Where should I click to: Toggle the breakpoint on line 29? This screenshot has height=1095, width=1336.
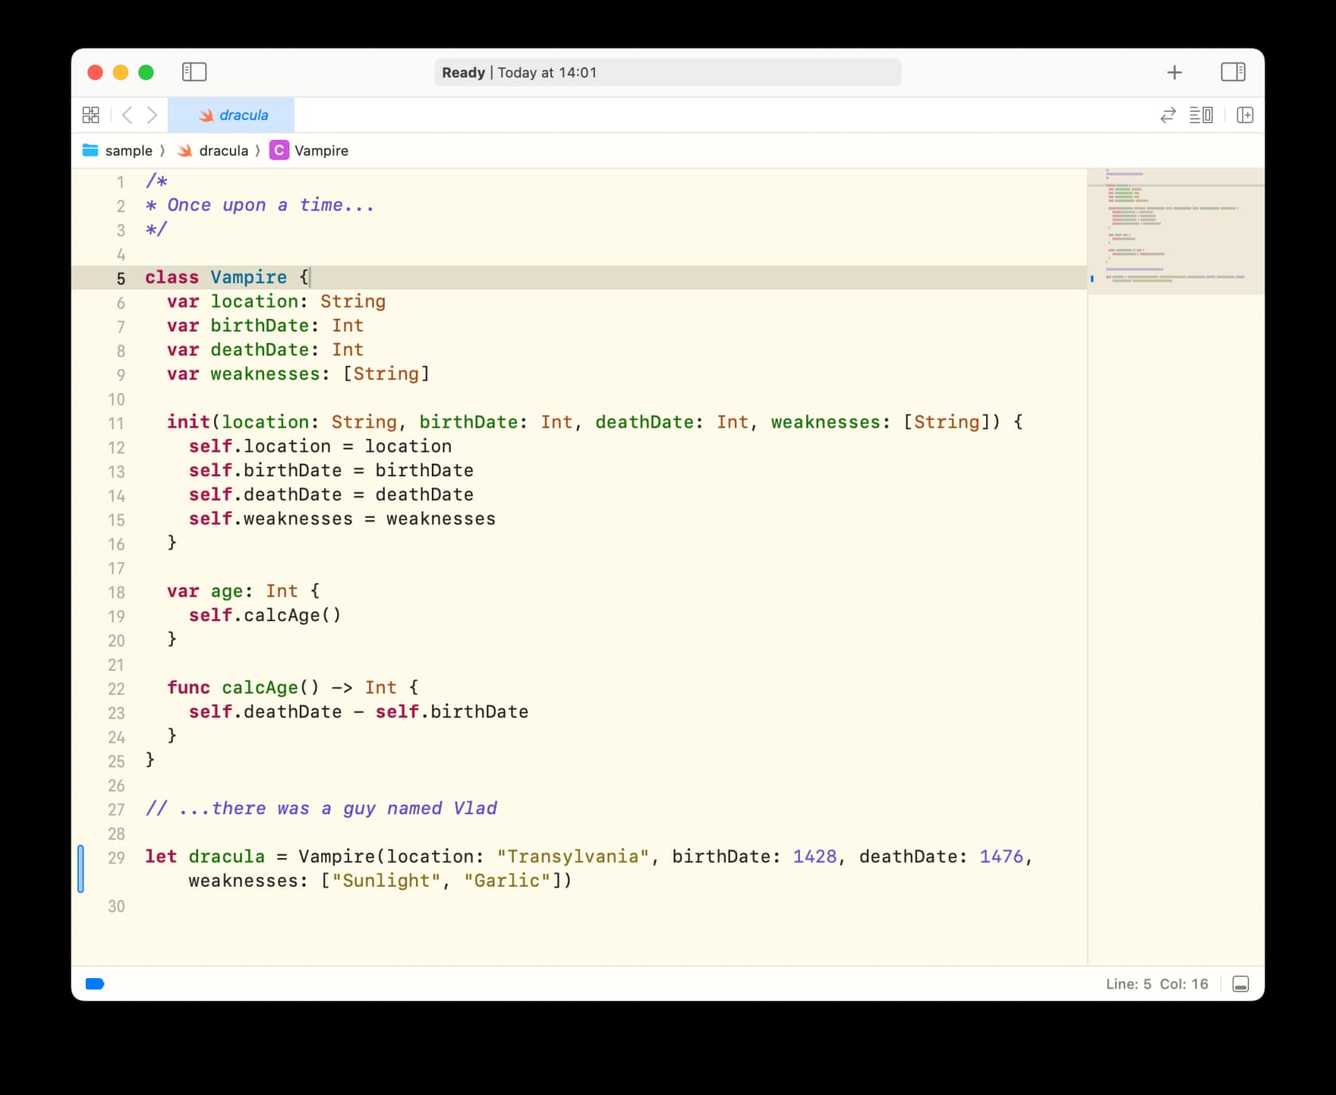[80, 869]
